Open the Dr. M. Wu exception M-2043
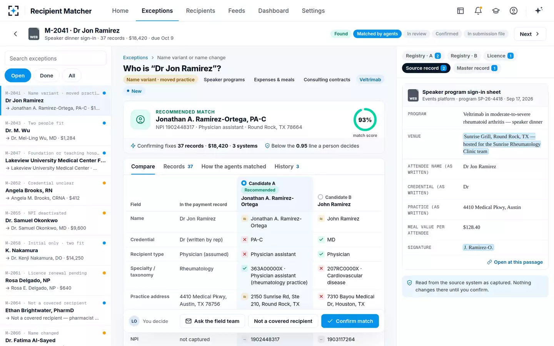554x346 pixels. pyautogui.click(x=56, y=131)
